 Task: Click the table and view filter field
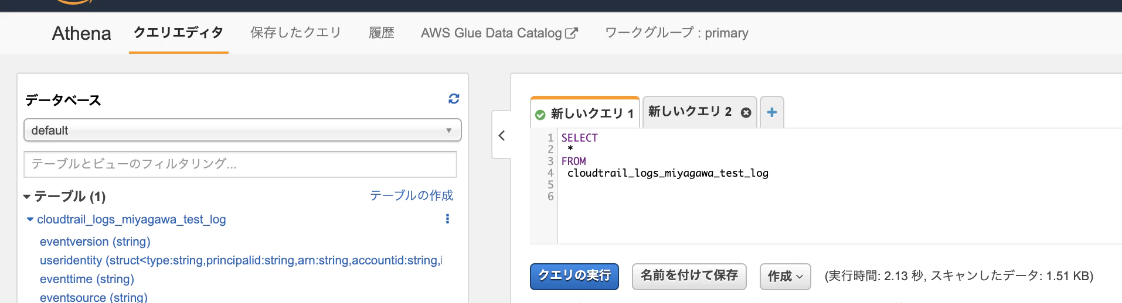240,164
